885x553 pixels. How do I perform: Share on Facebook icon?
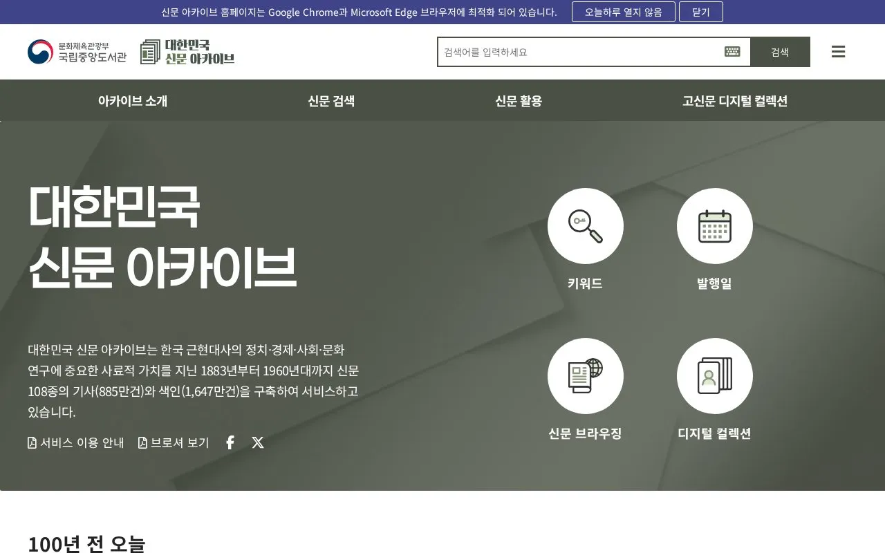coord(230,442)
